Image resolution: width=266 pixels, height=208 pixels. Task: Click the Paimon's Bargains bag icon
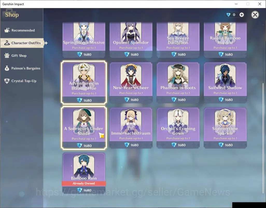coord(7,68)
